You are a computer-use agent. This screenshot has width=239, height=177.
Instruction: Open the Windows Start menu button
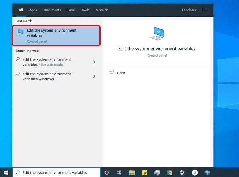[6, 172]
